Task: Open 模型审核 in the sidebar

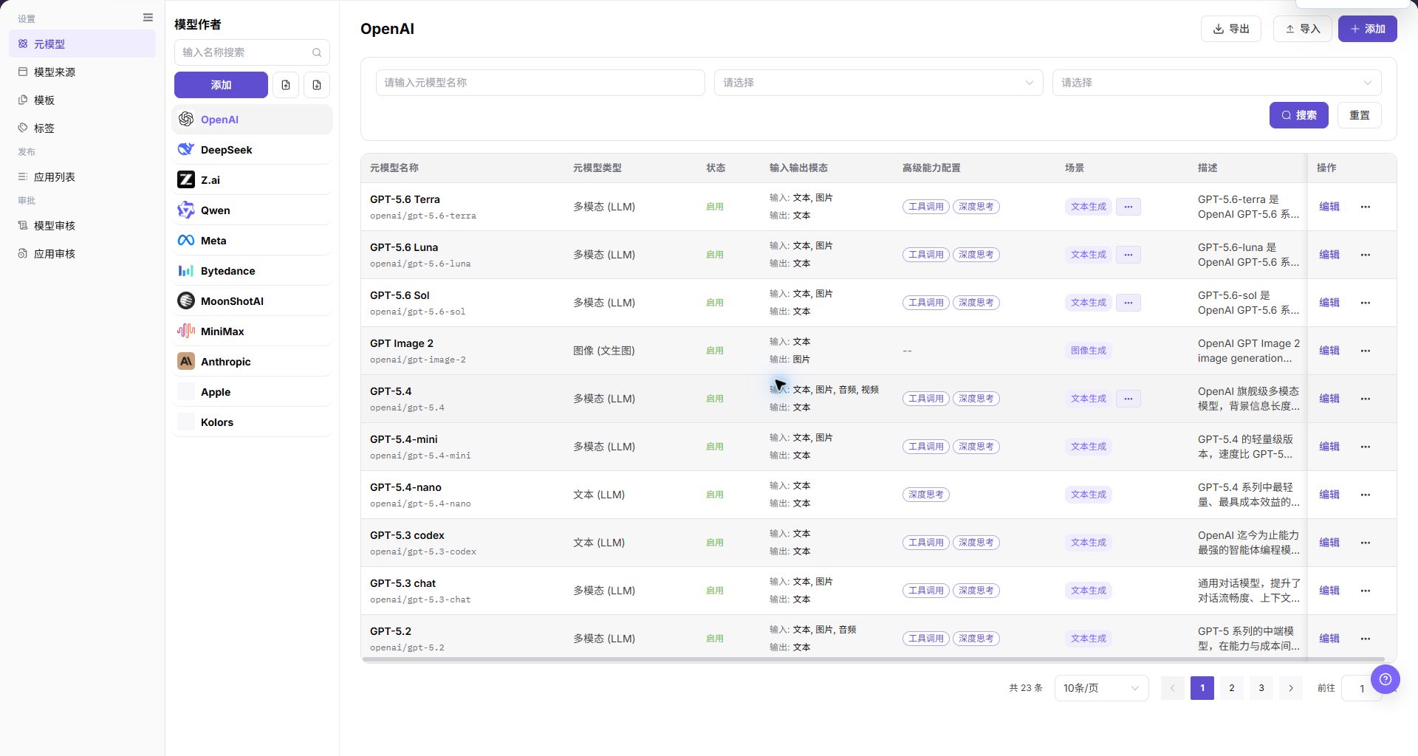Action: click(x=83, y=226)
